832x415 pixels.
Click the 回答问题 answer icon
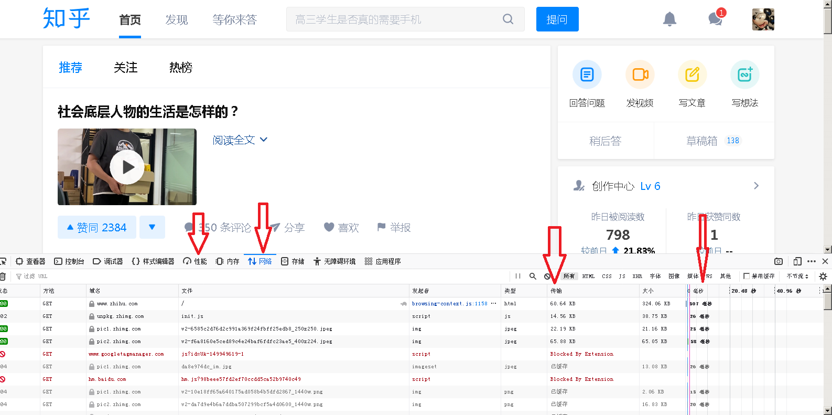pos(587,75)
